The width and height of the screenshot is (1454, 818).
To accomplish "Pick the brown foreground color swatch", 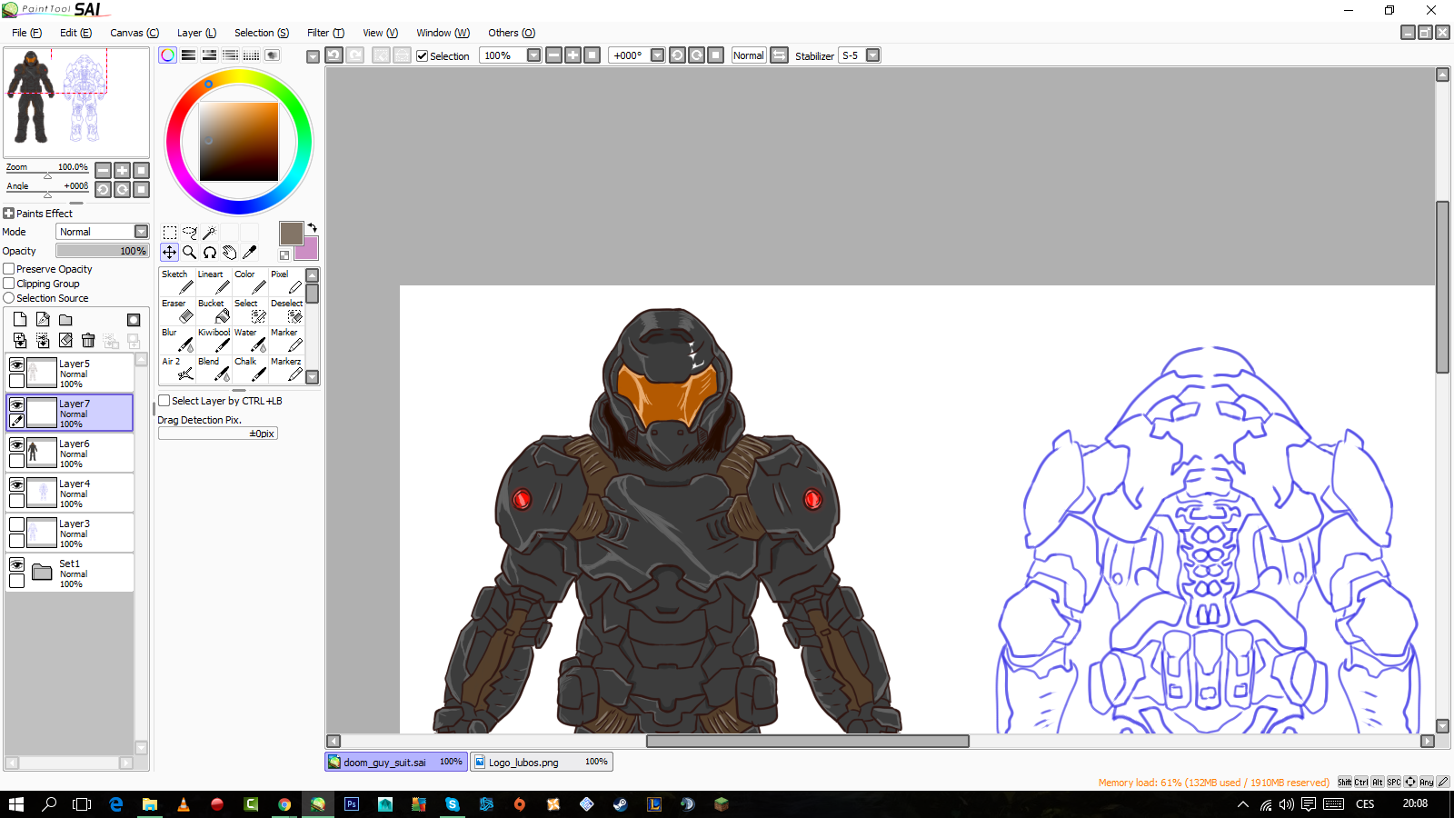I will [x=291, y=234].
